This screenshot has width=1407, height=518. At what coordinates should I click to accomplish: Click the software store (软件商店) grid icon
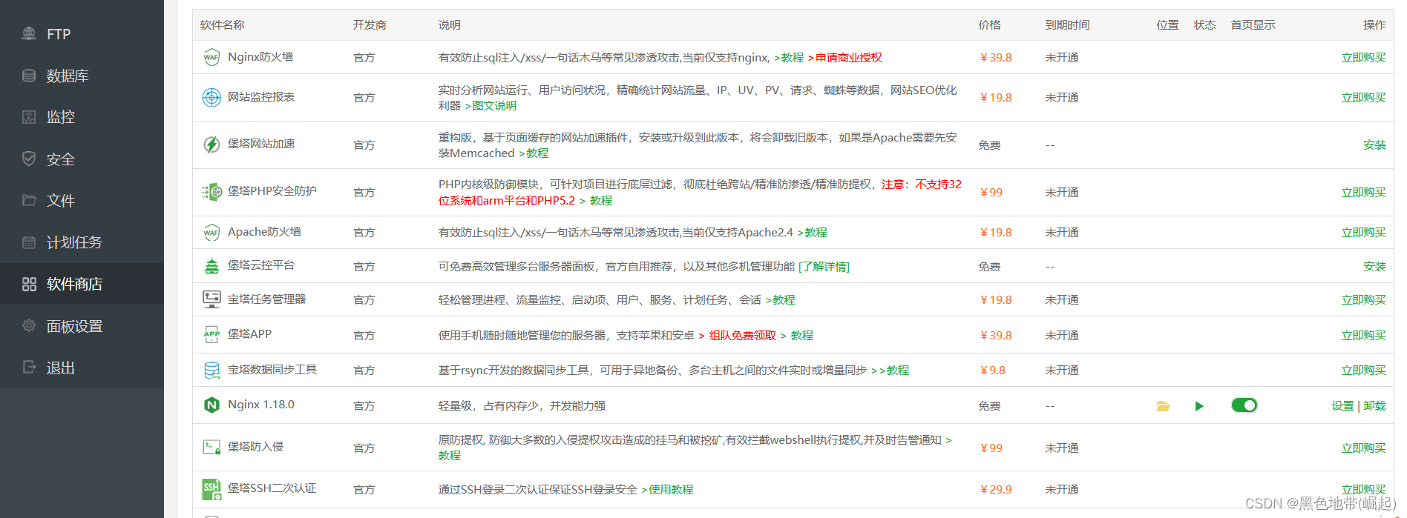pyautogui.click(x=29, y=284)
